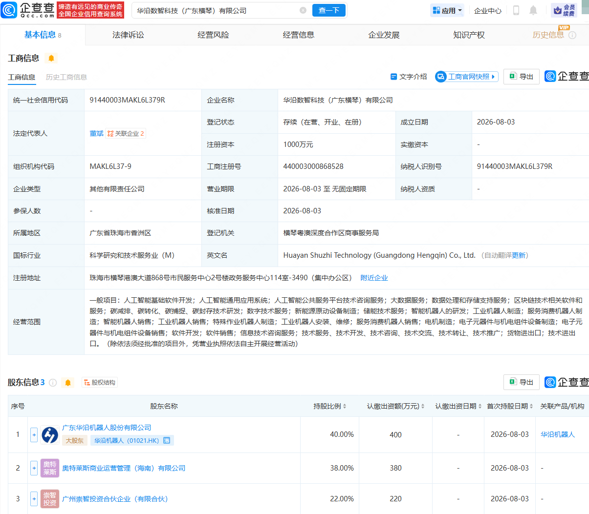
Task: Show the info tooltip next to 股东信息
Action: pos(53,383)
